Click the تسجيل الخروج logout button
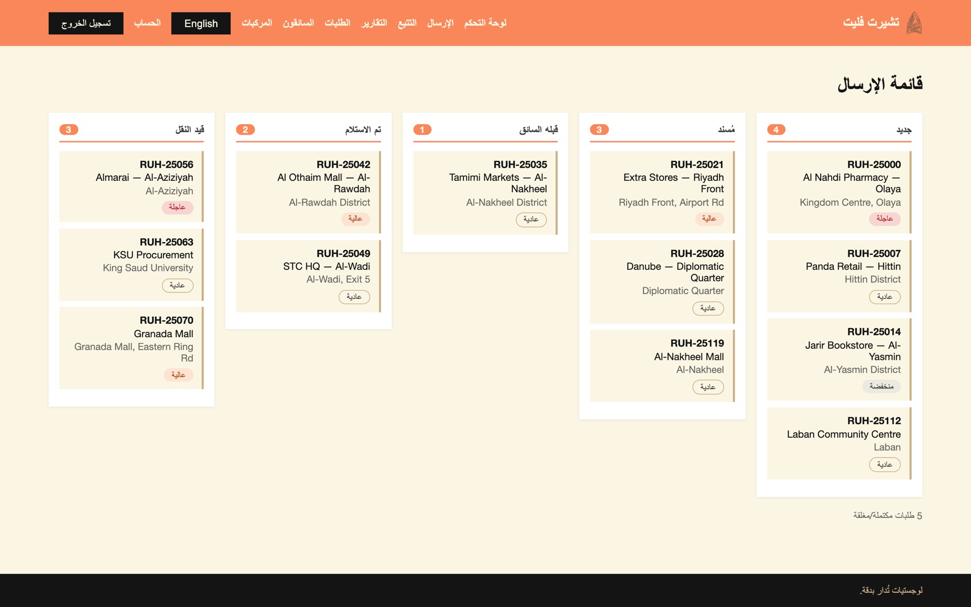The width and height of the screenshot is (971, 607). pyautogui.click(x=86, y=23)
